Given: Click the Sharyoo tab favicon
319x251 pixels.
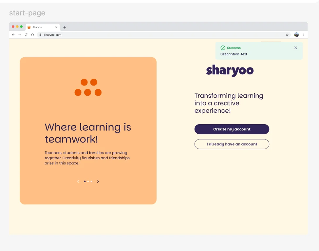Looking at the screenshot, I should tap(29, 27).
